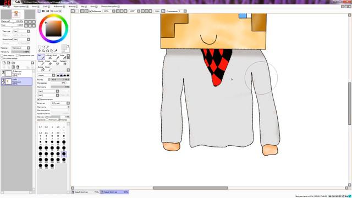The height and width of the screenshot is (198, 352).
Task: Open the canvas zoom percentage dropdown
Action: 114,11
